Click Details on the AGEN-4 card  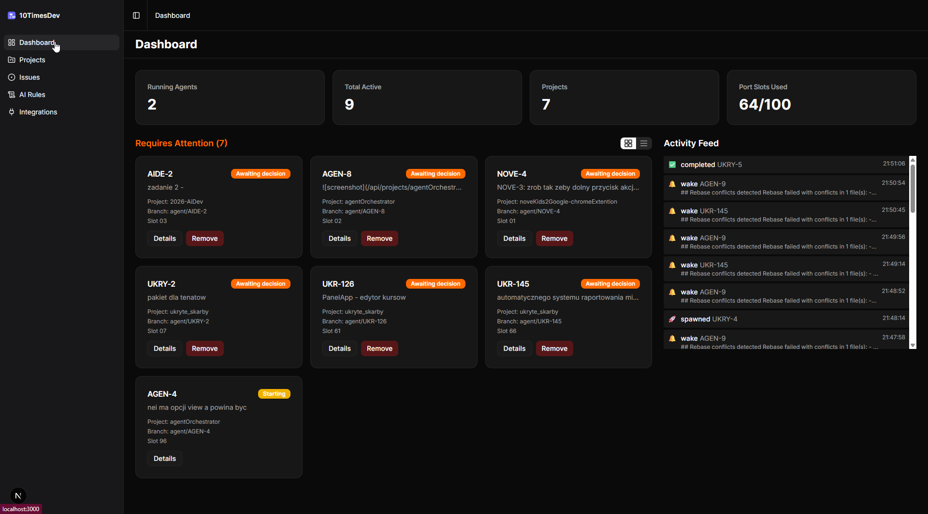[164, 458]
